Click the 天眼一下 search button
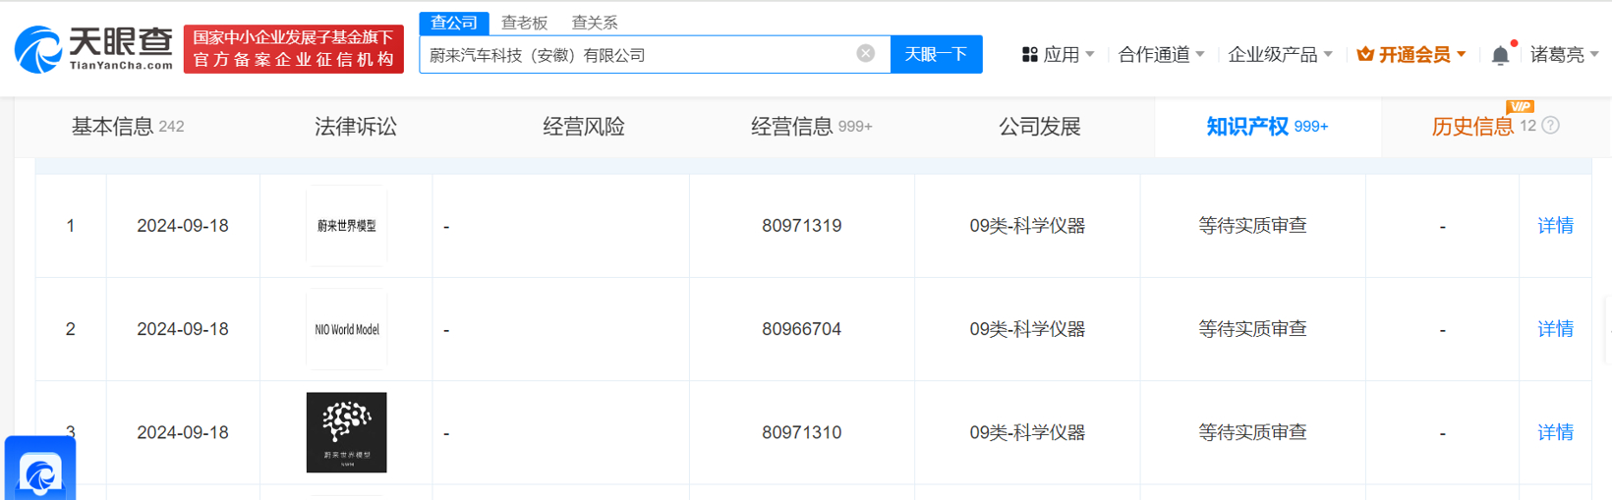This screenshot has height=500, width=1612. [936, 54]
